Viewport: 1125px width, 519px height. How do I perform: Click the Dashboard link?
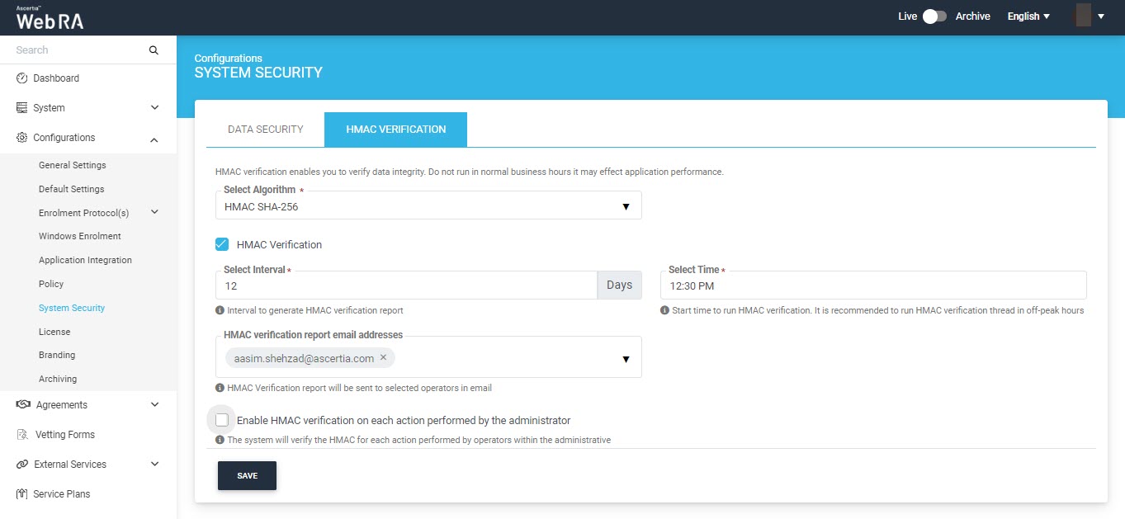(56, 78)
